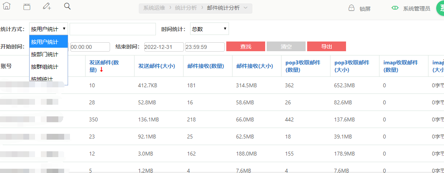Click the lock screen padlock icon
This screenshot has height=173, width=444.
[x=351, y=8]
